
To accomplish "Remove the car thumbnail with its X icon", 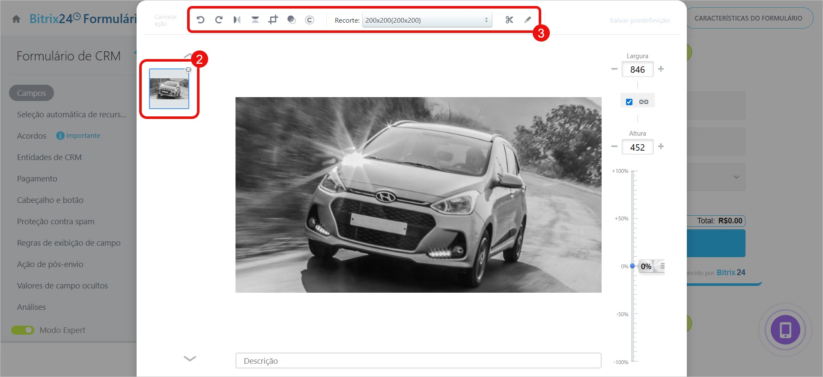I will tap(188, 70).
